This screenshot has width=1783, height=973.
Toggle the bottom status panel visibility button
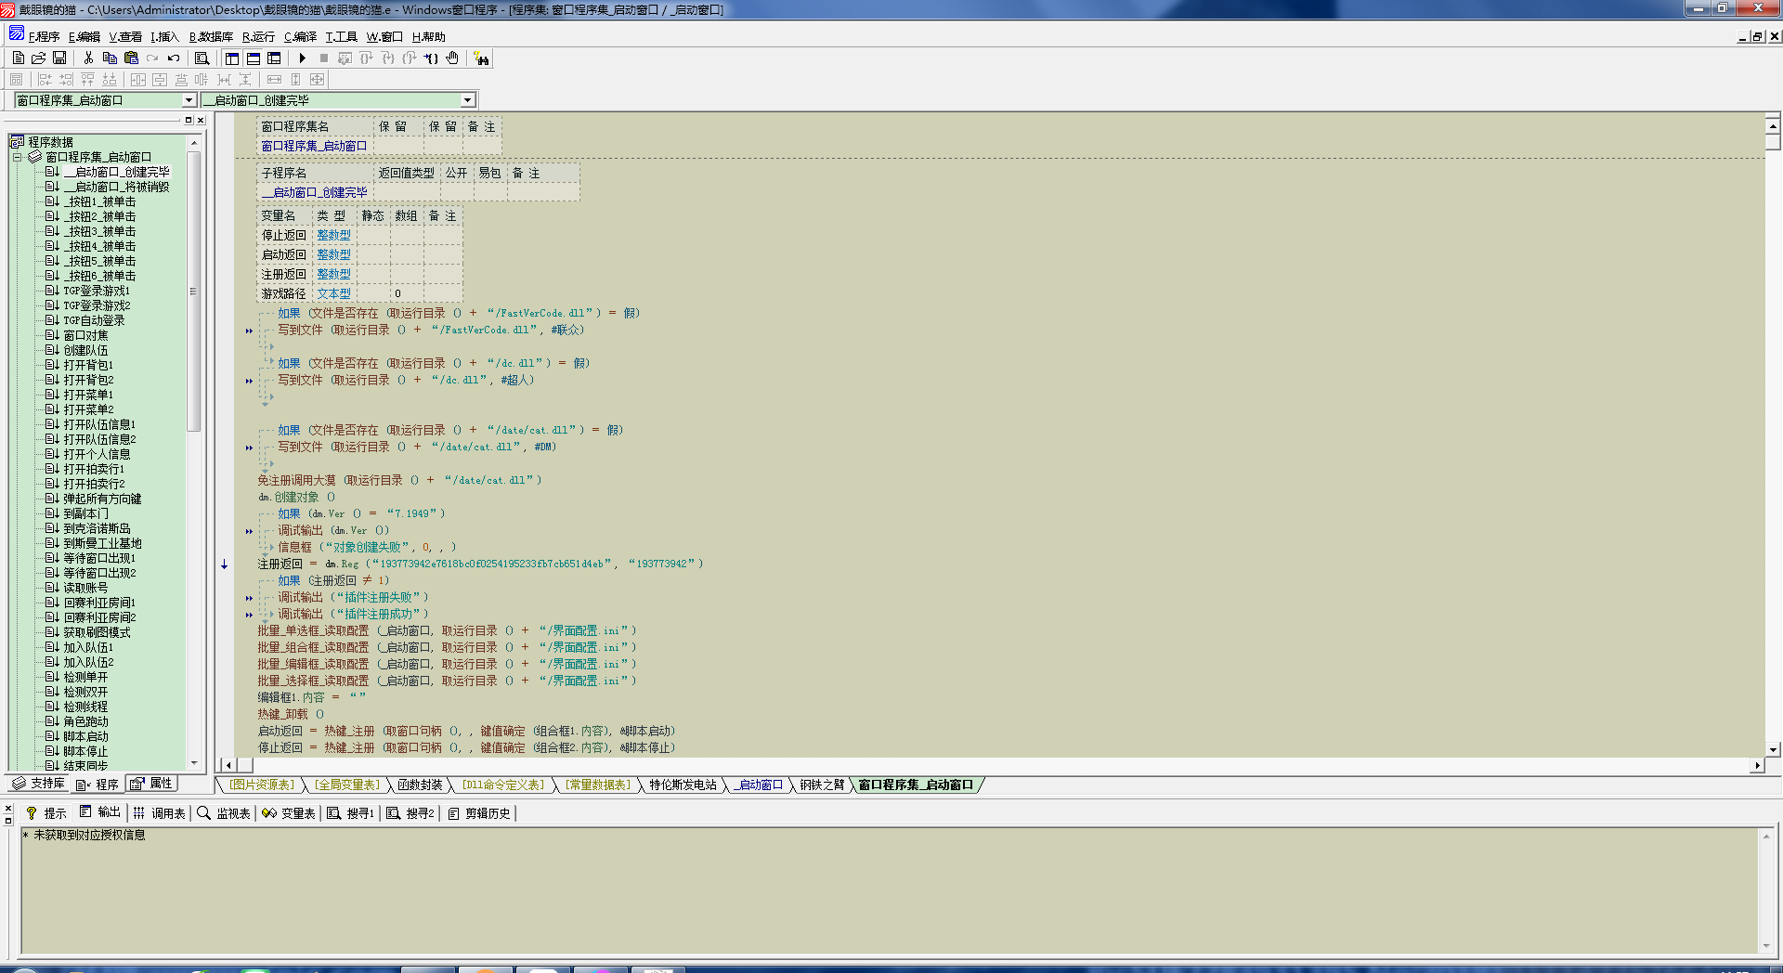pyautogui.click(x=253, y=58)
